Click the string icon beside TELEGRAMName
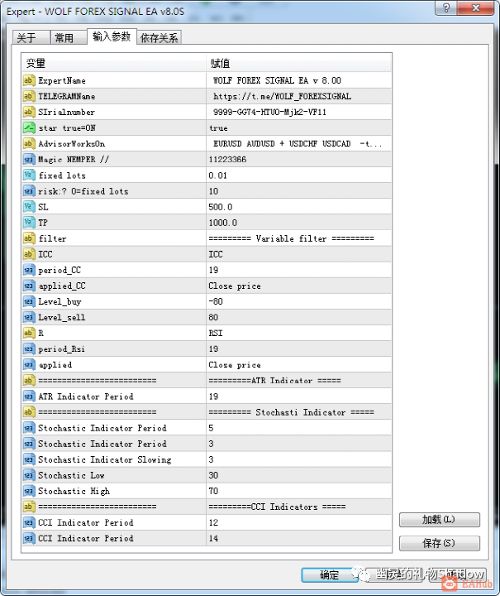 point(29,96)
